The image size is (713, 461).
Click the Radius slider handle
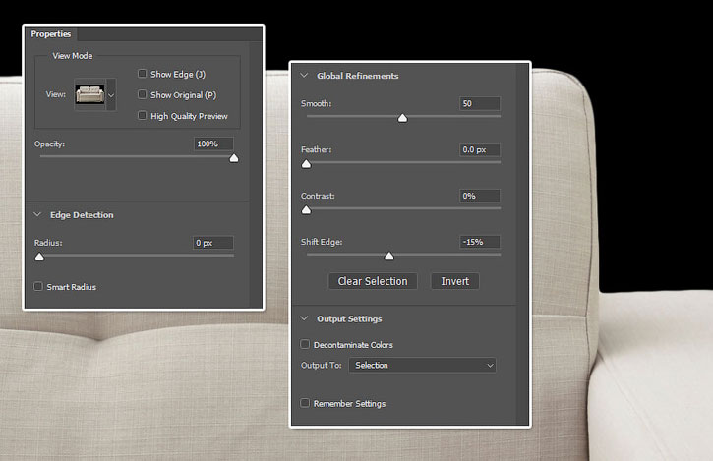click(x=39, y=258)
